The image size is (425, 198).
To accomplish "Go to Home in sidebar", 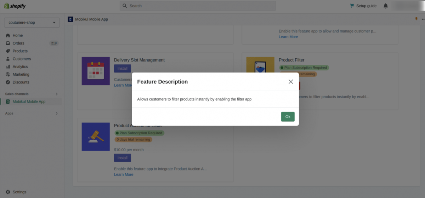I will tap(17, 35).
